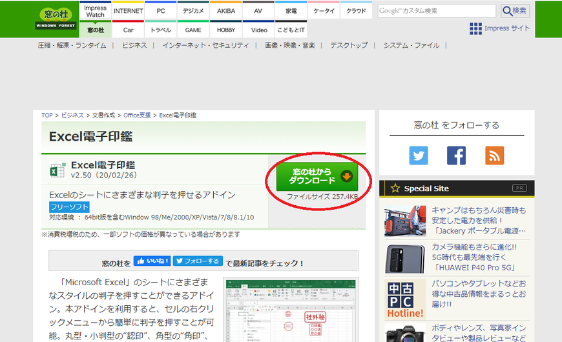Download via 窓の杜からダウンロード button
The height and width of the screenshot is (342, 562).
(x=317, y=177)
